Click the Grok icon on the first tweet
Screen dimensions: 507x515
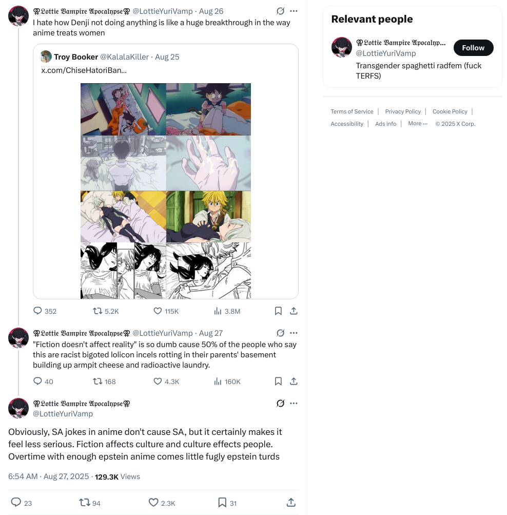[x=280, y=11]
